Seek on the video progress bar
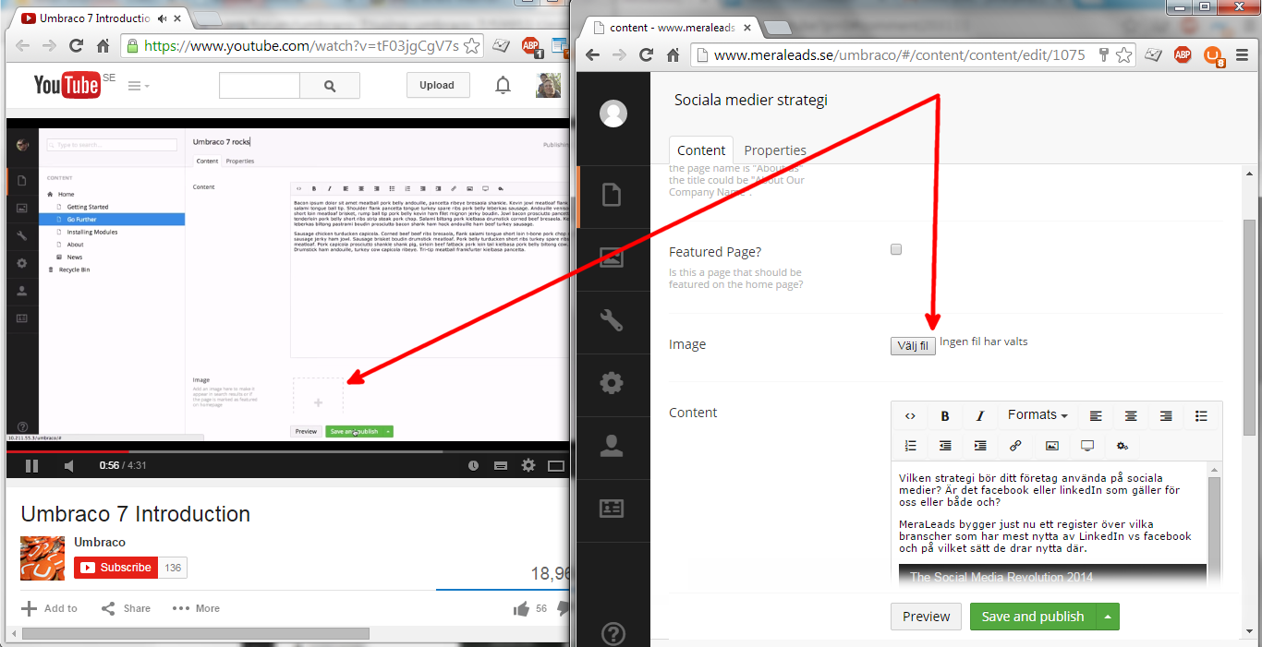Screen dimensions: 1262x647 tap(287, 451)
